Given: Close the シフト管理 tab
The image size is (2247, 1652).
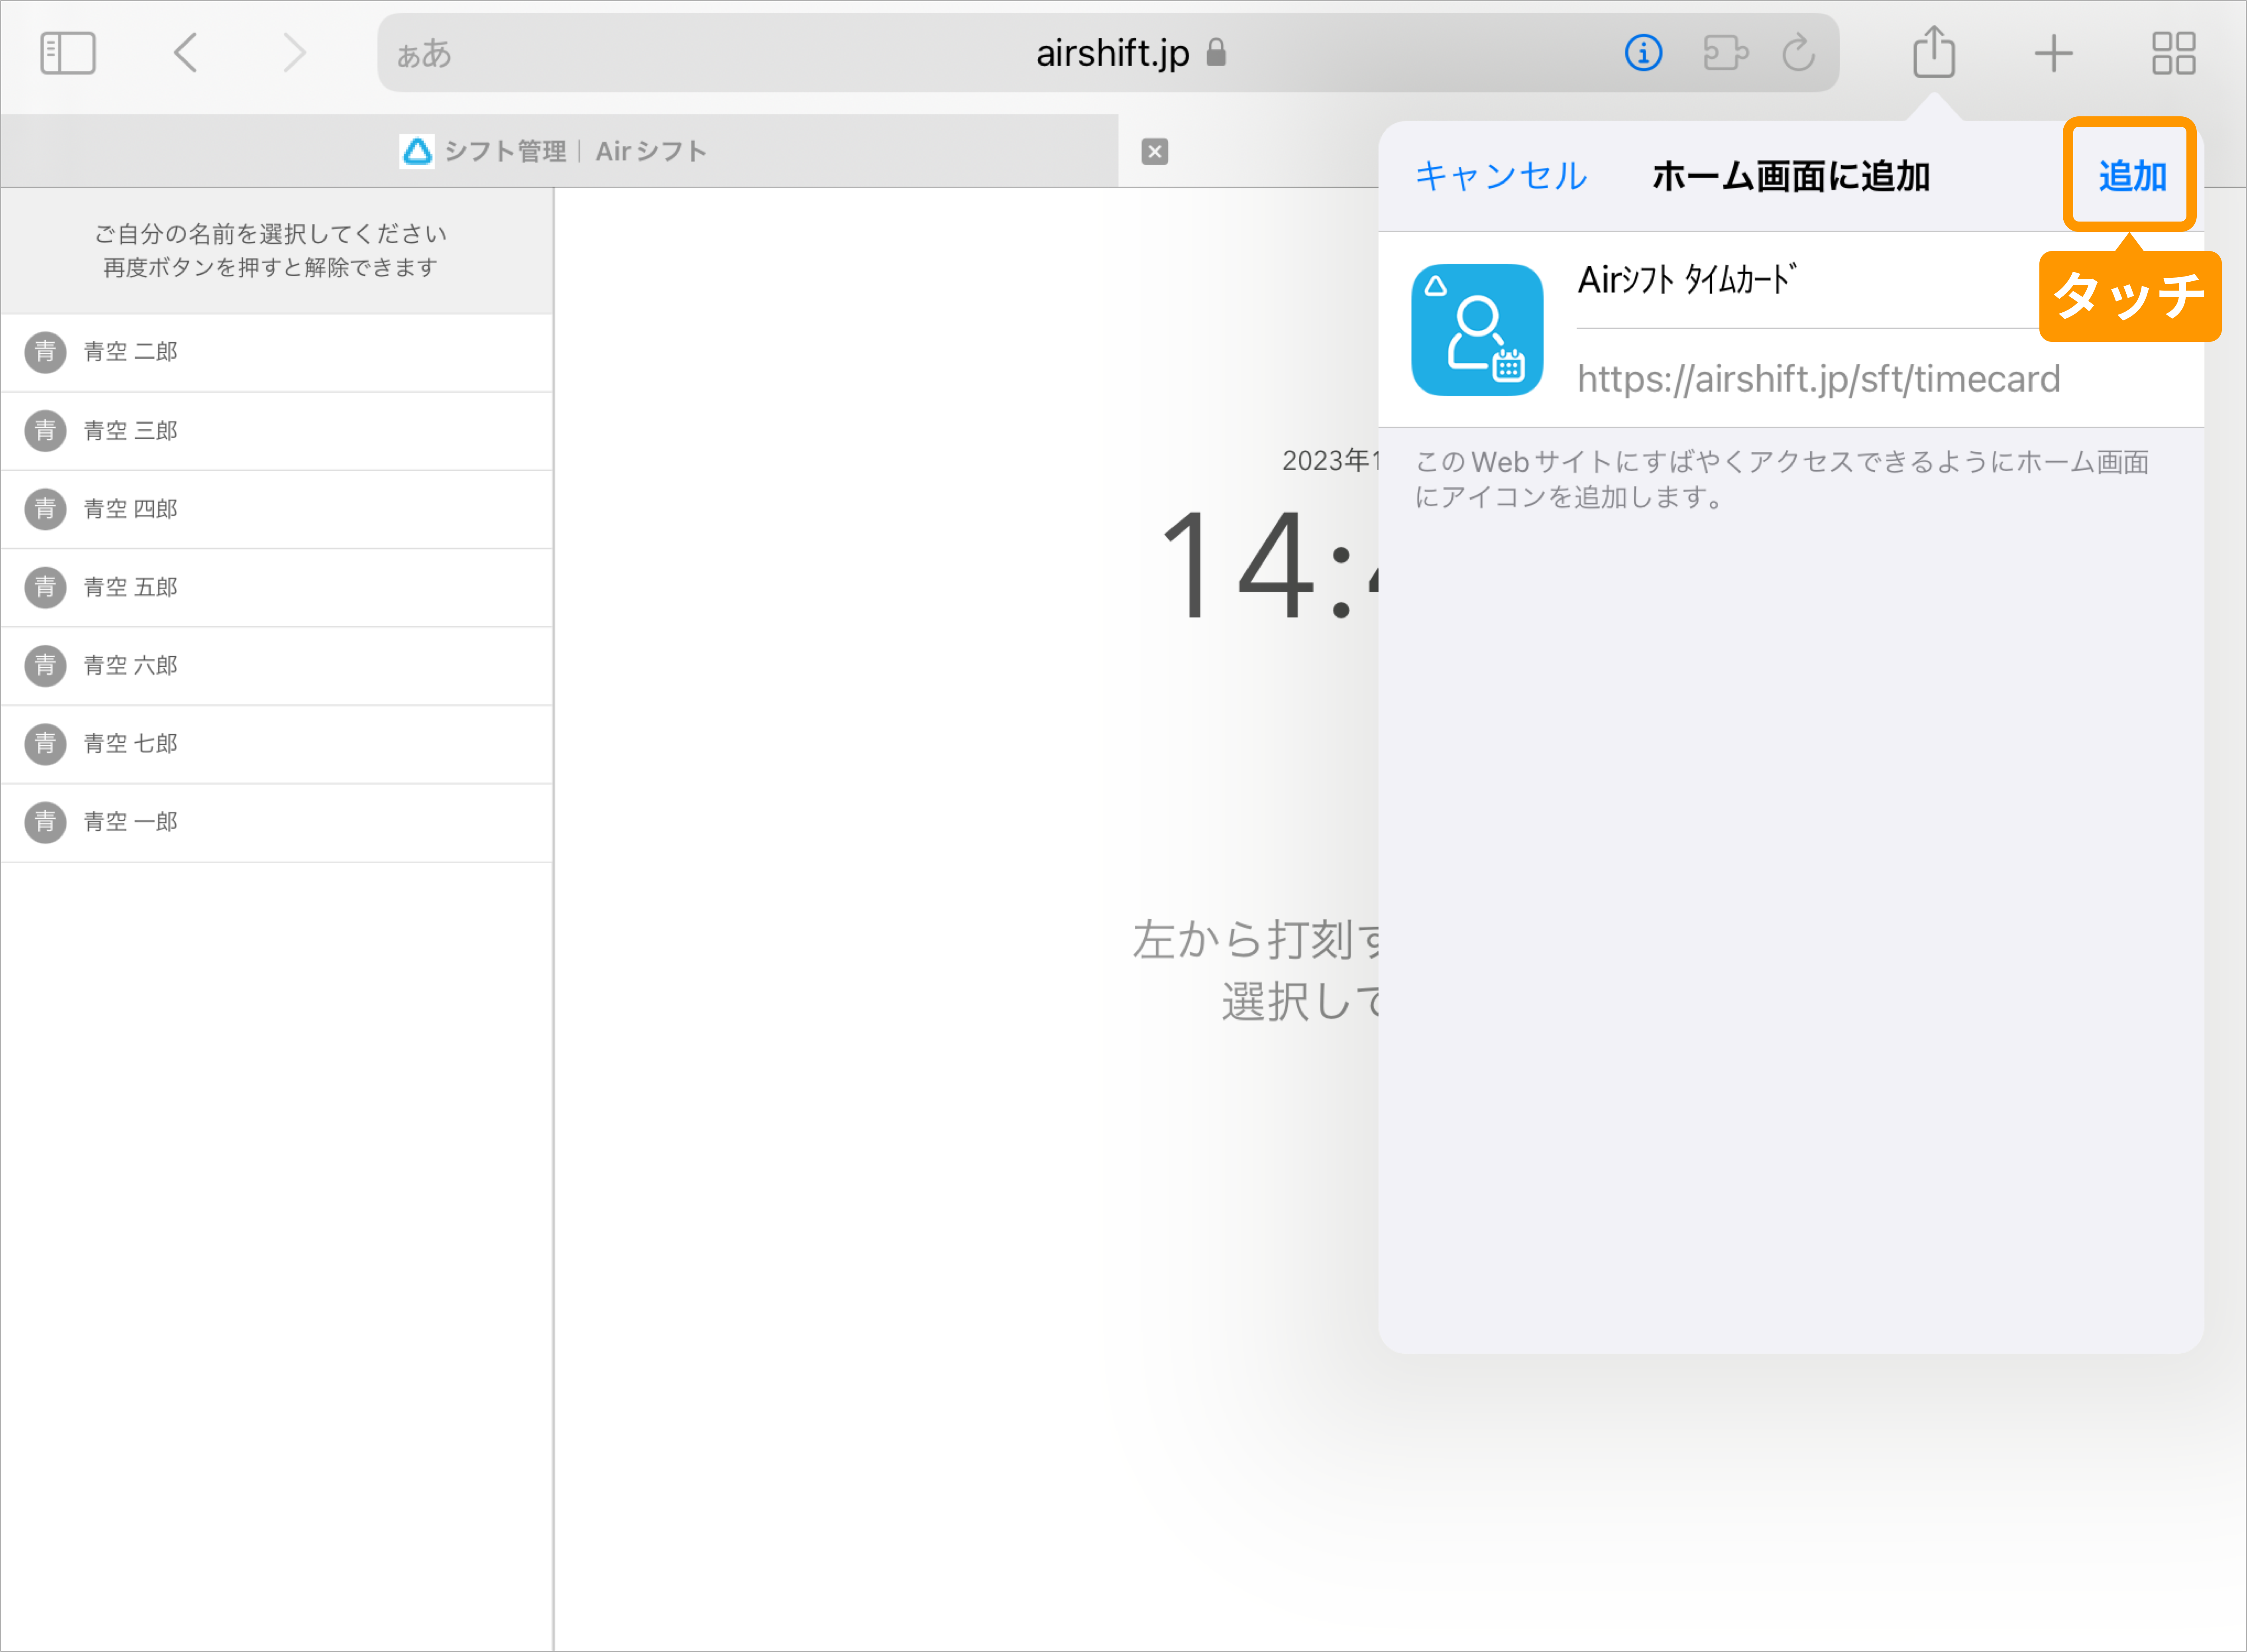Looking at the screenshot, I should coord(1154,151).
